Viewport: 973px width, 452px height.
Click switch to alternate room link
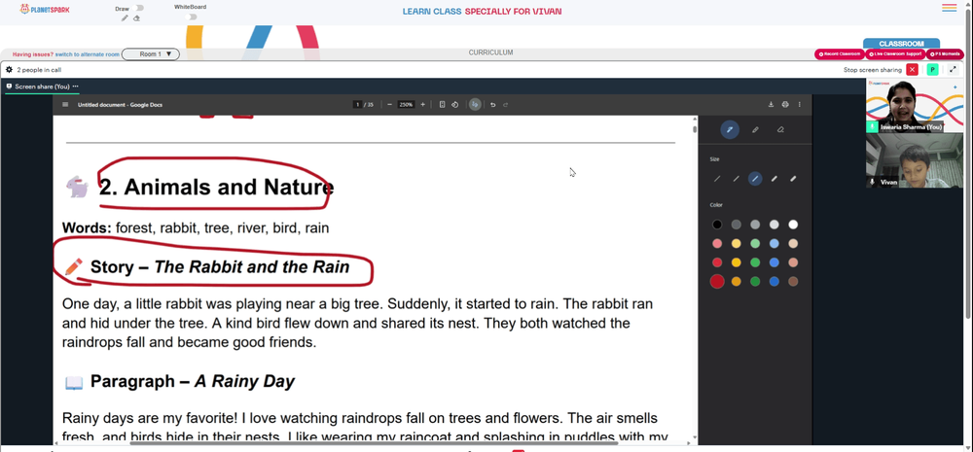87,54
